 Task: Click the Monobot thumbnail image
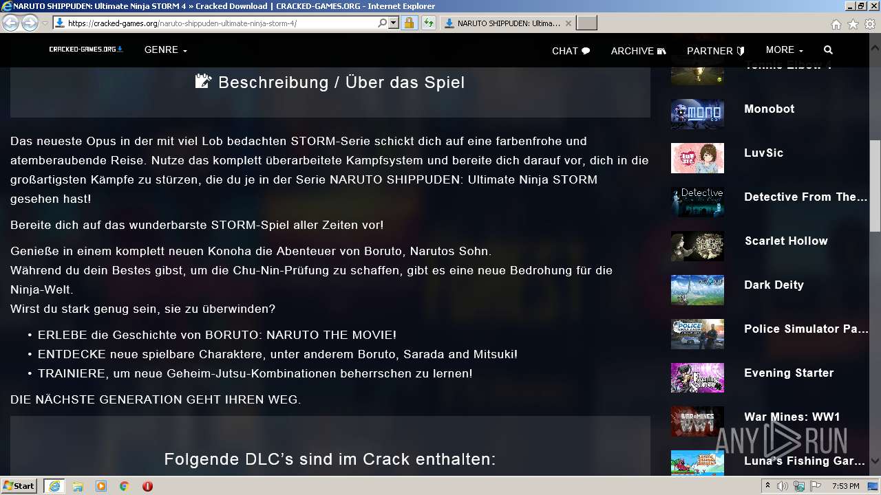click(x=697, y=113)
